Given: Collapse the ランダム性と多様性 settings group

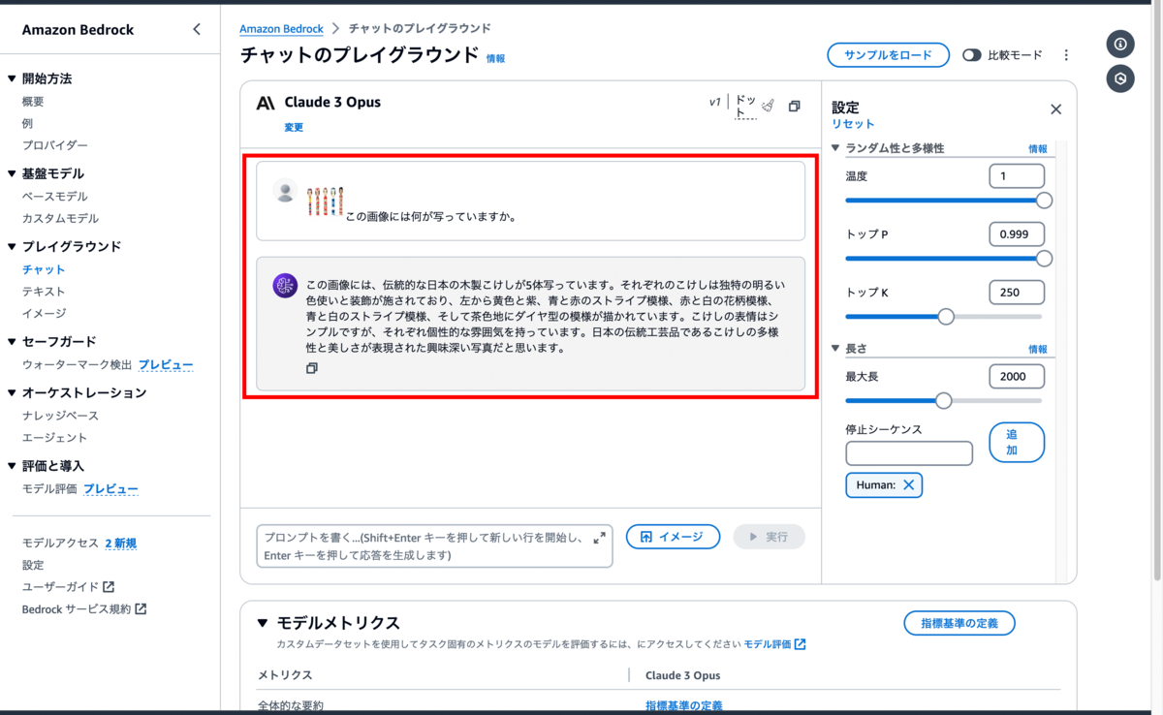Looking at the screenshot, I should tap(836, 148).
